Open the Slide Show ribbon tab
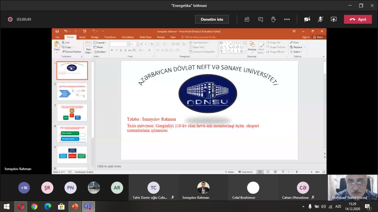 coord(146,37)
